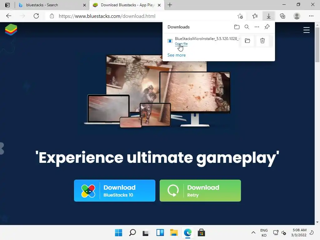Close the Download Bluestacks tab

(159, 5)
